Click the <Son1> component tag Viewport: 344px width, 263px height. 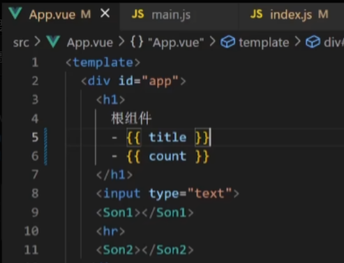118,212
